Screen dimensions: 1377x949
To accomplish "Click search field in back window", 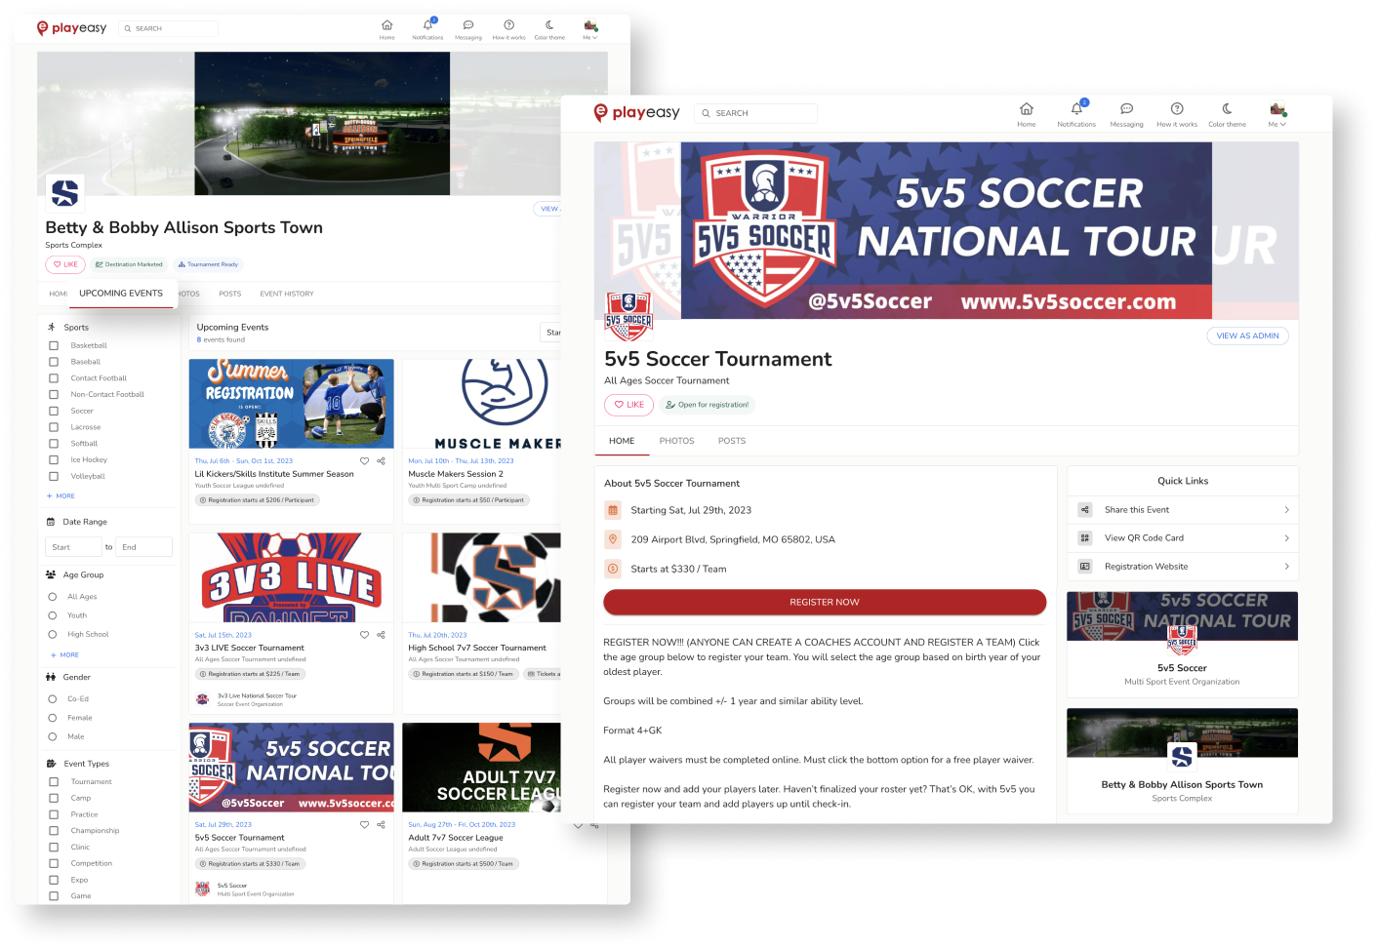I will coord(168,28).
